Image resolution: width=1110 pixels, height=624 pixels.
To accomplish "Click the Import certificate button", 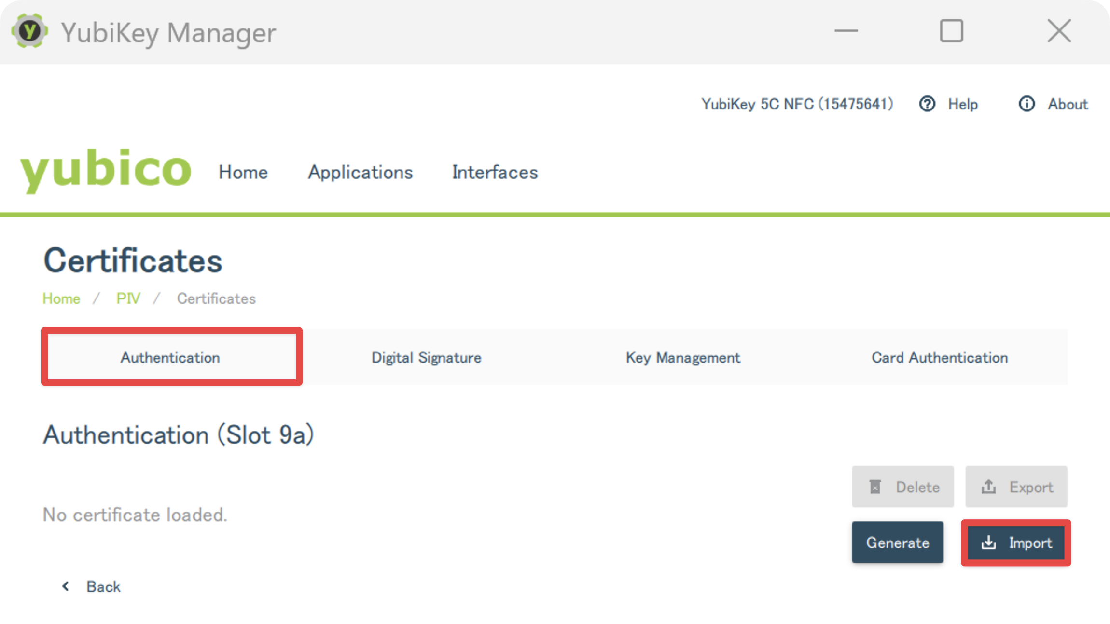I will (x=1016, y=543).
